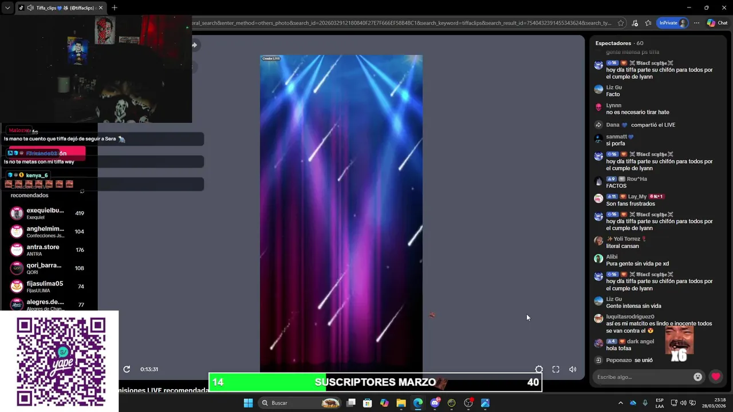Open a new browser tab
This screenshot has height=412, width=733.
[x=115, y=8]
